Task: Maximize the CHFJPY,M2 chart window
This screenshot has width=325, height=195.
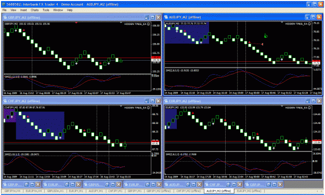Action: [x=152, y=101]
